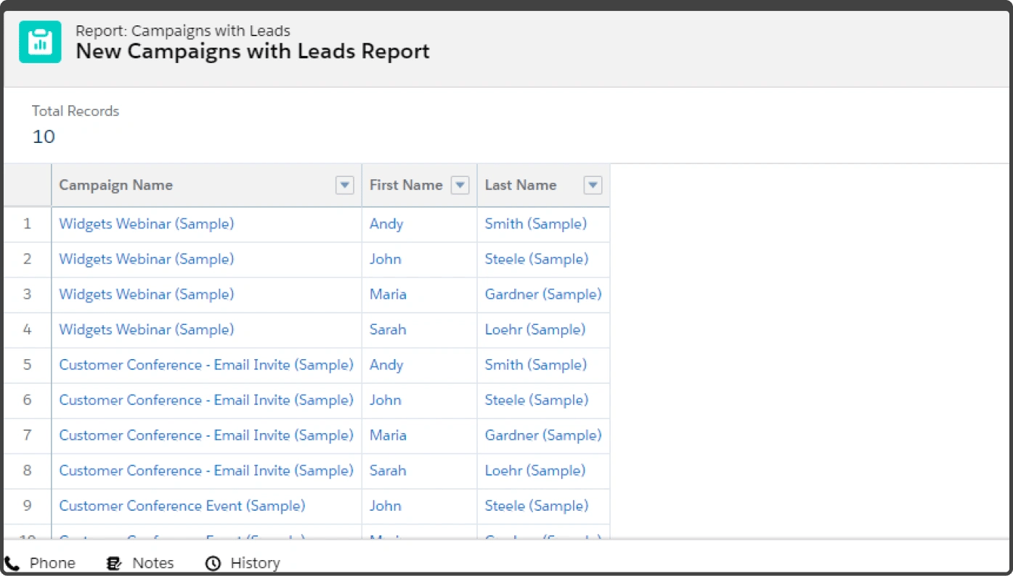The width and height of the screenshot is (1013, 576).
Task: Open Customer Conference - Email Invite link in row 8
Action: [206, 471]
